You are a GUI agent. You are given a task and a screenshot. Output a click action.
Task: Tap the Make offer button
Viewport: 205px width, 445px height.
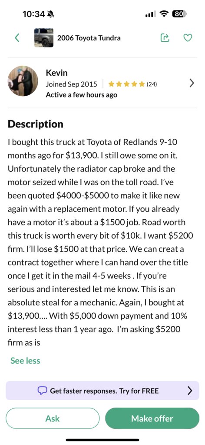[152, 418]
